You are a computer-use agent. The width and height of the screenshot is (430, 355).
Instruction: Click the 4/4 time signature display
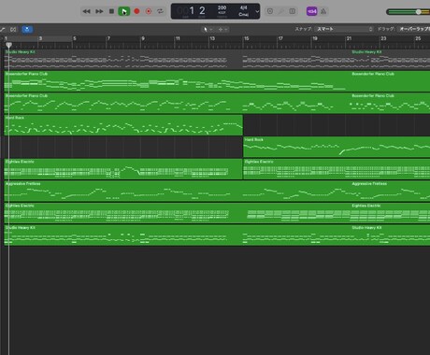coord(243,7)
